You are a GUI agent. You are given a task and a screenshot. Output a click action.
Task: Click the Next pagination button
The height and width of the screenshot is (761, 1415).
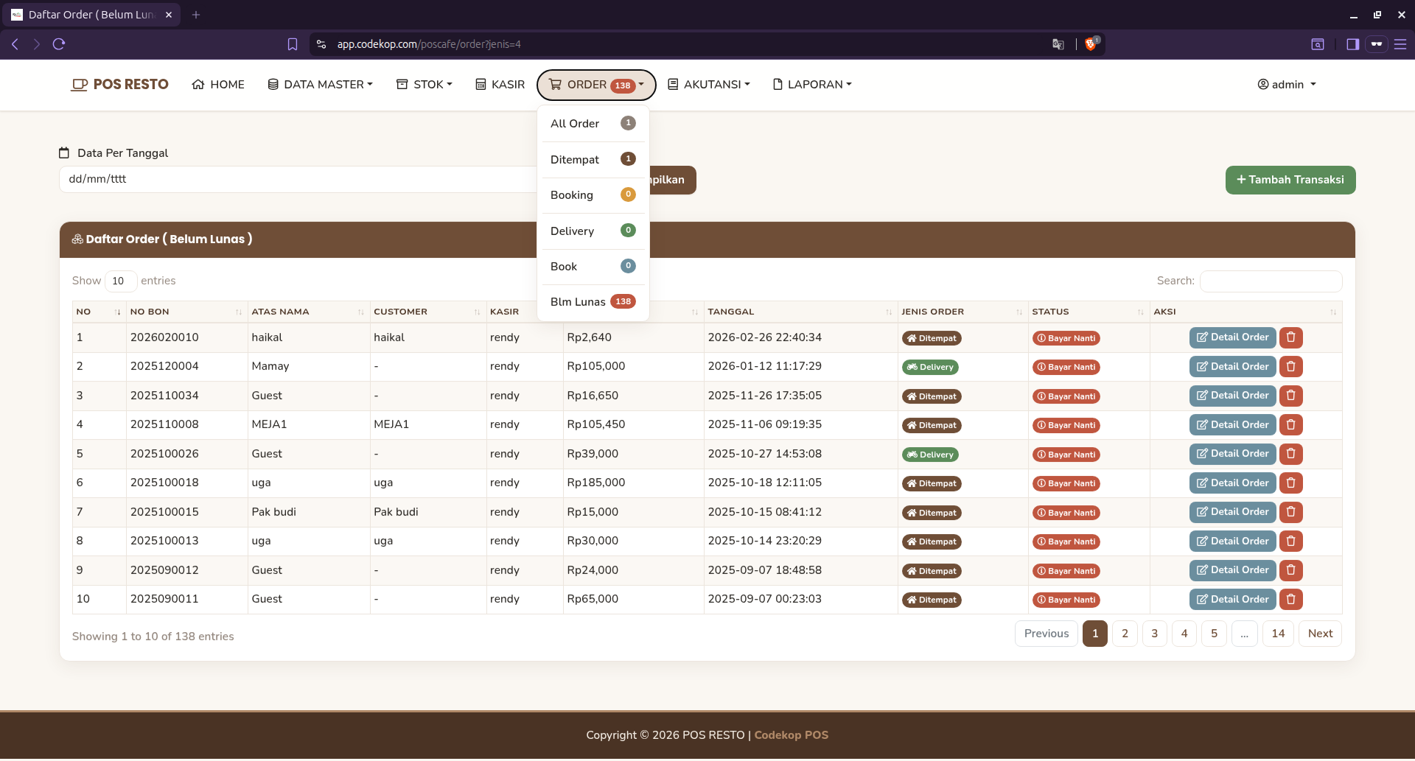click(x=1320, y=634)
